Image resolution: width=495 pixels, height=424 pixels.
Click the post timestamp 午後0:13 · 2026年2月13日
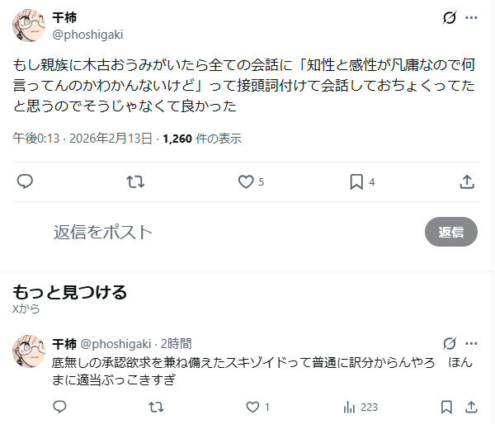coord(84,139)
